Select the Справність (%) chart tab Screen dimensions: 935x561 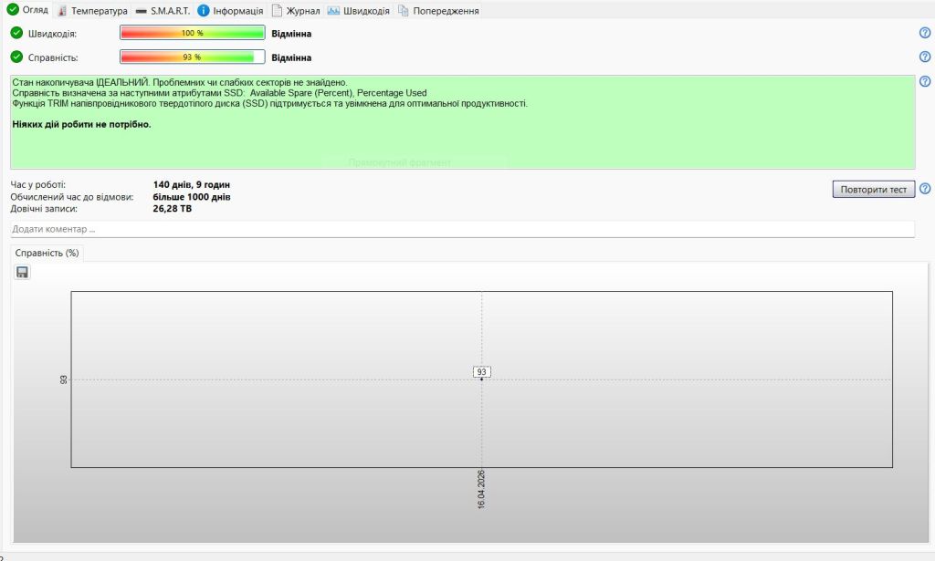pos(47,253)
